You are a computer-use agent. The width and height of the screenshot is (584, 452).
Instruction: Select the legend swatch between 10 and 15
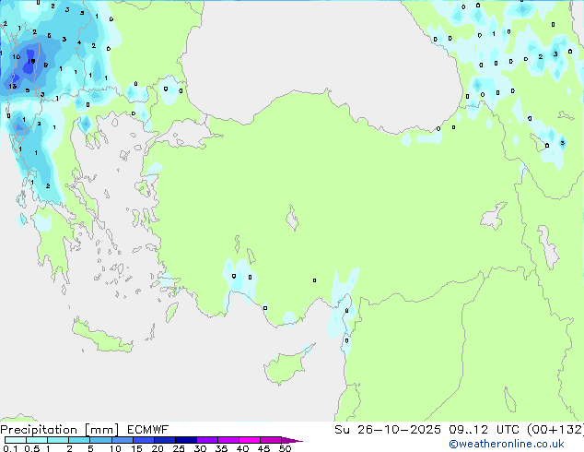tap(124, 441)
